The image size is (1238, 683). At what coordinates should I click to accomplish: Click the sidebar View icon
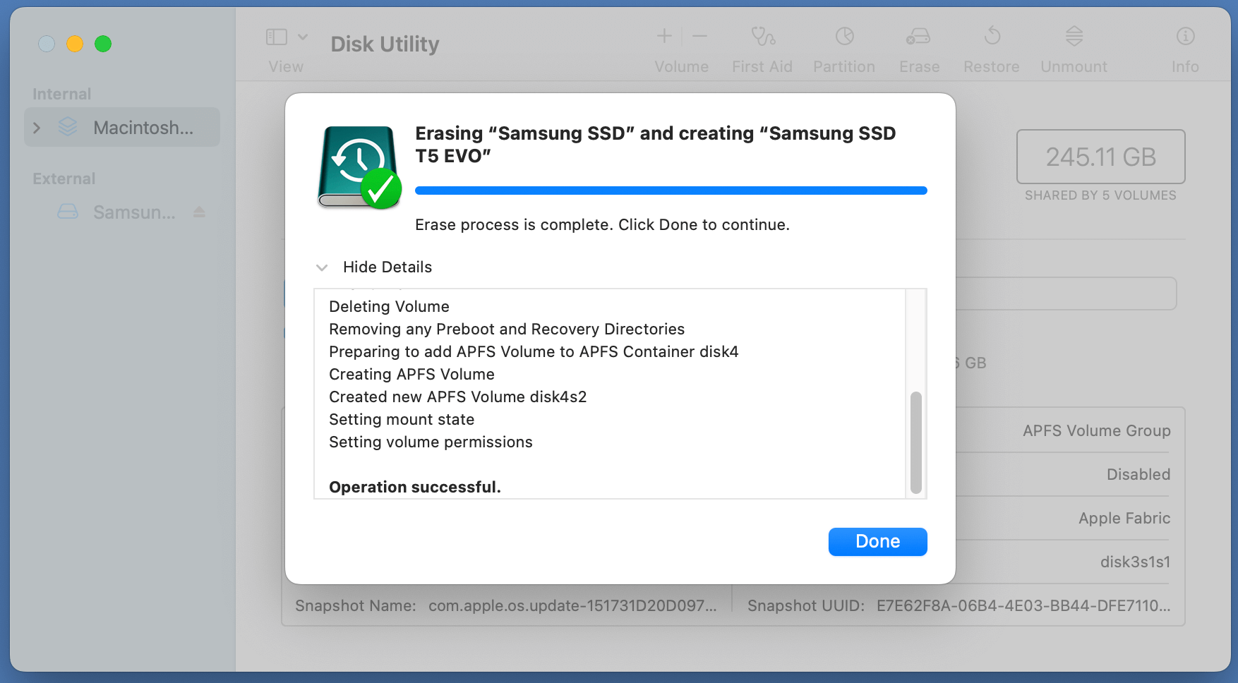277,36
